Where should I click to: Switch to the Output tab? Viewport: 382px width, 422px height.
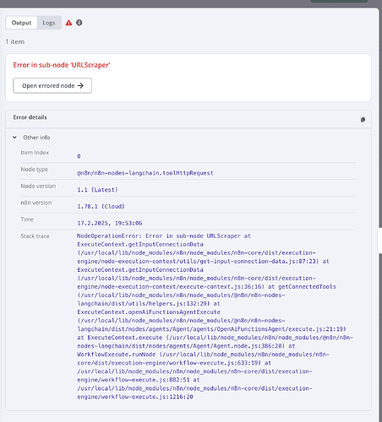click(21, 23)
